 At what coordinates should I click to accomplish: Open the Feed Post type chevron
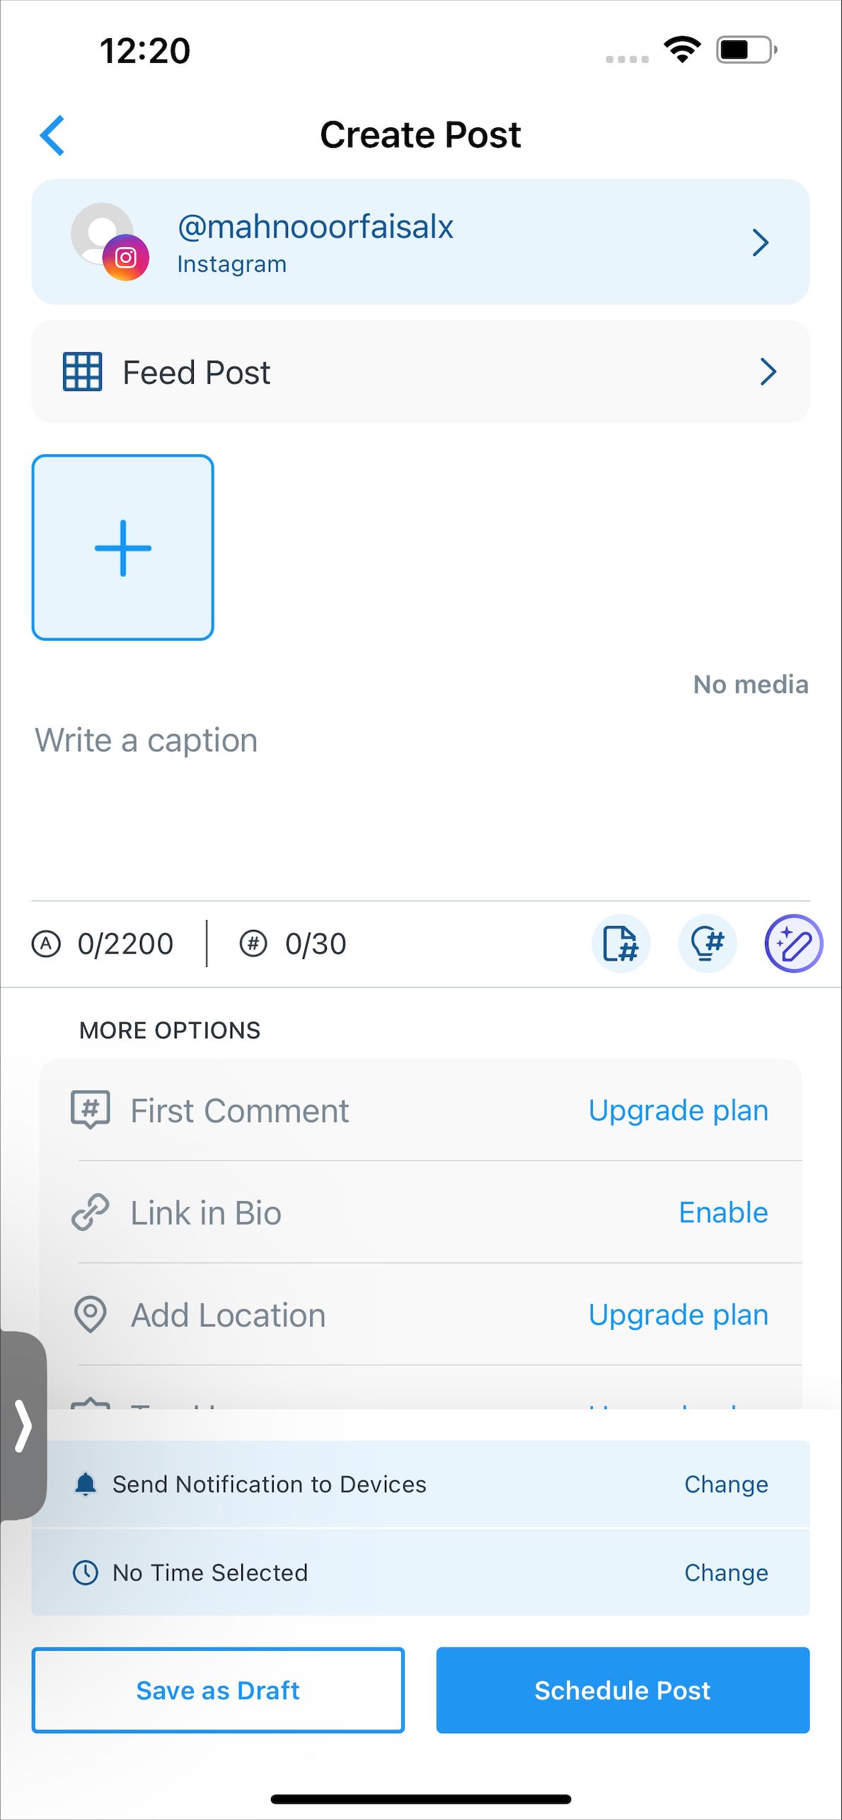pos(768,372)
